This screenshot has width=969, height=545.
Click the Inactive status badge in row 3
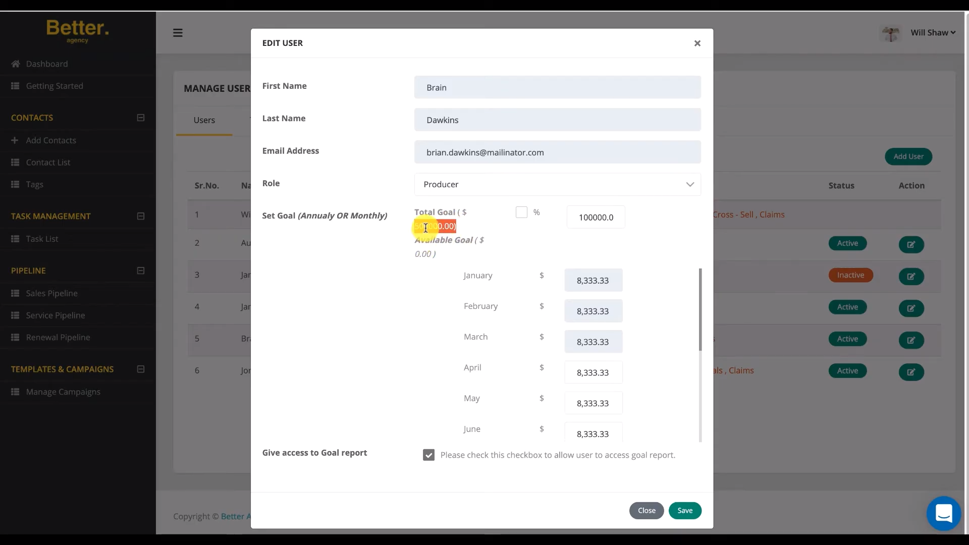[850, 275]
